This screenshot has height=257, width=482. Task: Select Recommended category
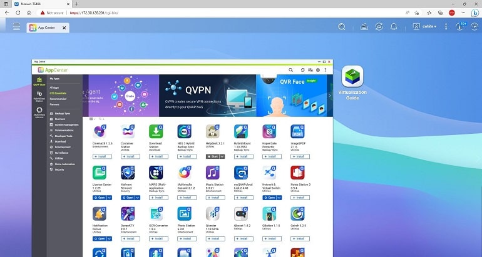pos(58,99)
